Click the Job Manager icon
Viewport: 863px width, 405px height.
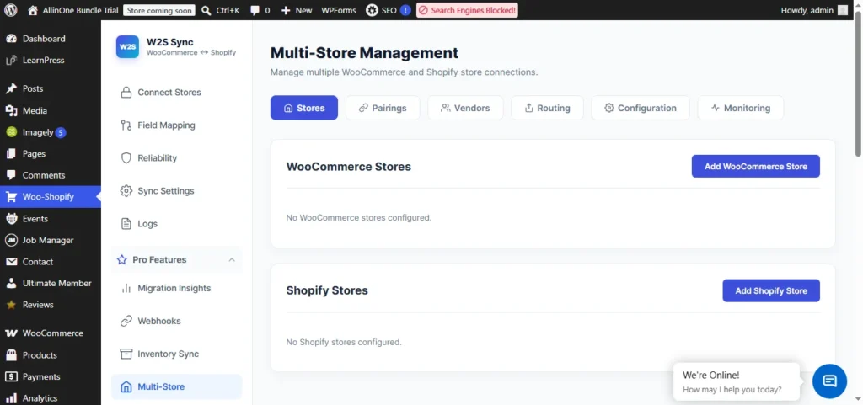click(x=11, y=240)
